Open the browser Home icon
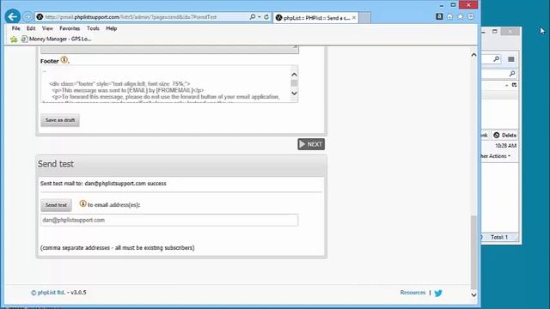This screenshot has width=550, height=309. 449,16
